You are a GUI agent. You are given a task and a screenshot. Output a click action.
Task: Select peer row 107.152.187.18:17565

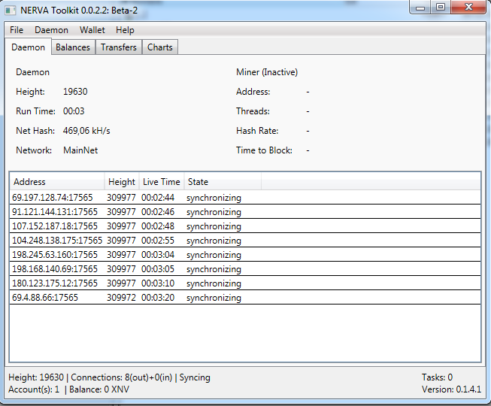245,226
